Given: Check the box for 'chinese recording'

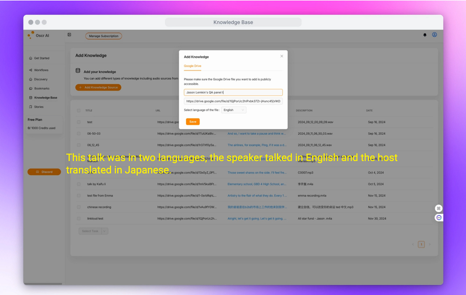Looking at the screenshot, I should pyautogui.click(x=79, y=207).
